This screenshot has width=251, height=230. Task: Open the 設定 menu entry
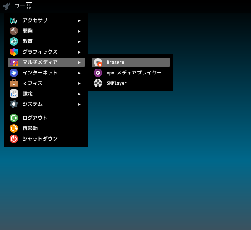pos(46,94)
